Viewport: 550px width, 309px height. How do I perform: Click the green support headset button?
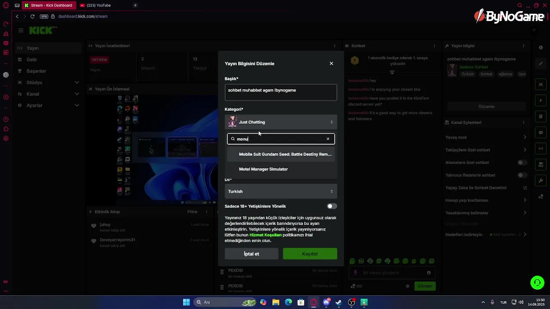coord(537,282)
